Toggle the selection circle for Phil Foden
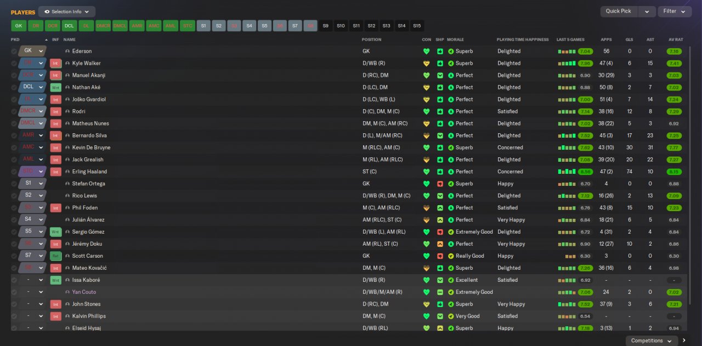Screen dimensions: 702x346 pyautogui.click(x=14, y=208)
